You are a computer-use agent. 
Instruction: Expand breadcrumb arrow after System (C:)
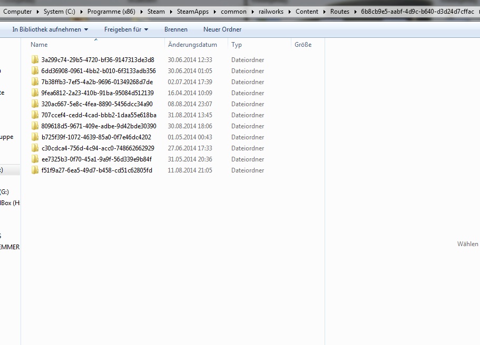coord(82,12)
